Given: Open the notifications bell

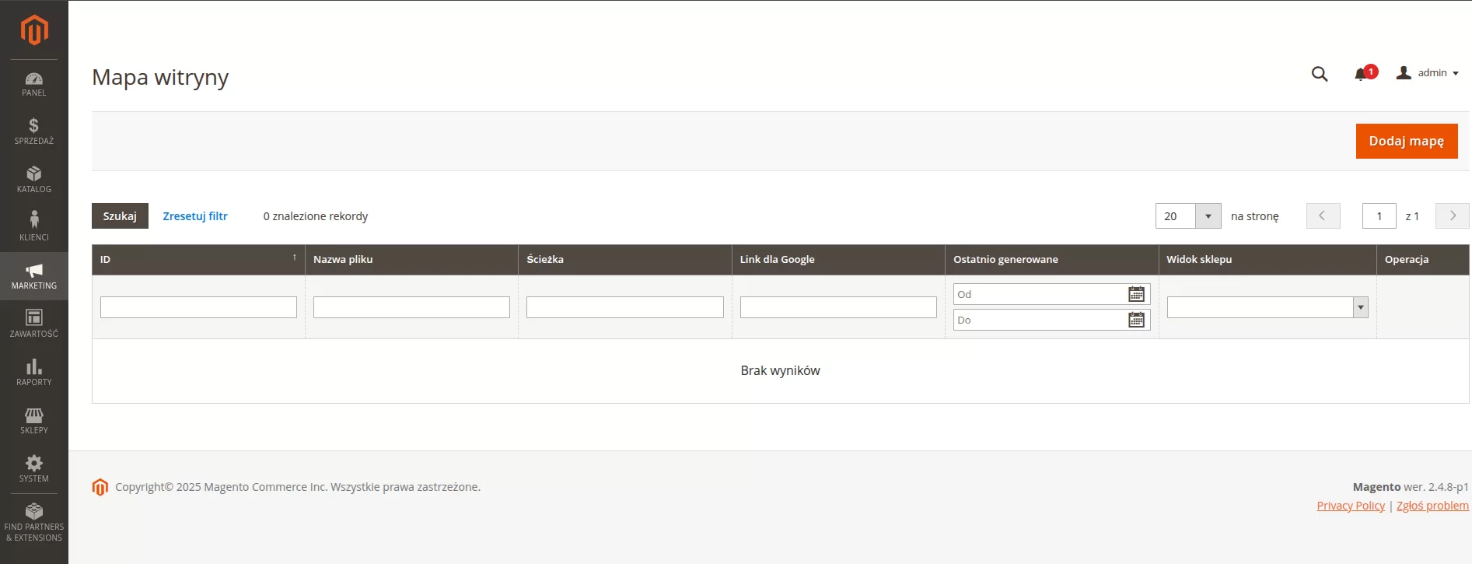Looking at the screenshot, I should point(1361,74).
